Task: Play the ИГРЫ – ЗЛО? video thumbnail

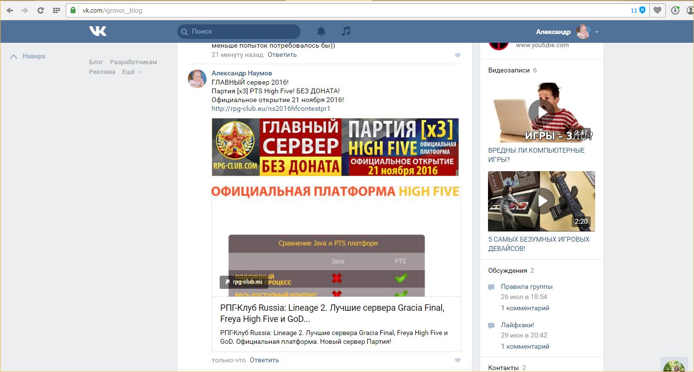Action: 542,112
